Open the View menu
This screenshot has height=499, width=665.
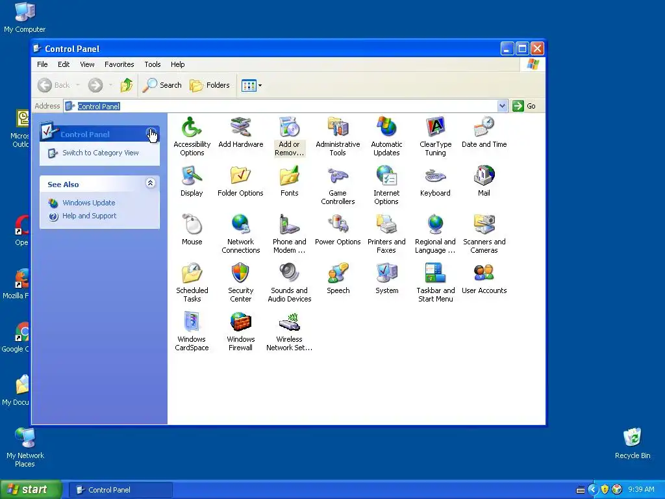pos(88,64)
